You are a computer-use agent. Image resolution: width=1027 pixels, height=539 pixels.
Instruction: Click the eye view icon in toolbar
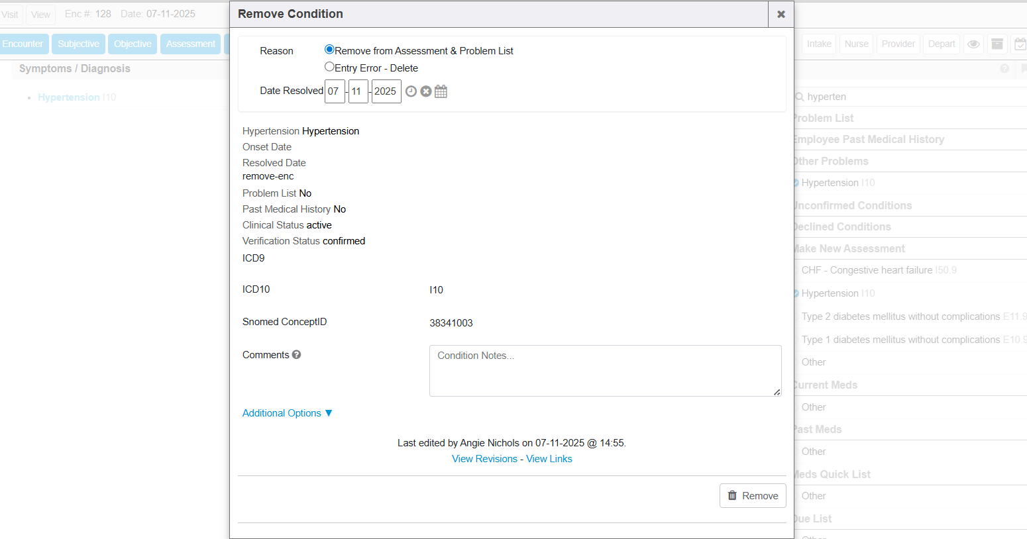tap(973, 44)
